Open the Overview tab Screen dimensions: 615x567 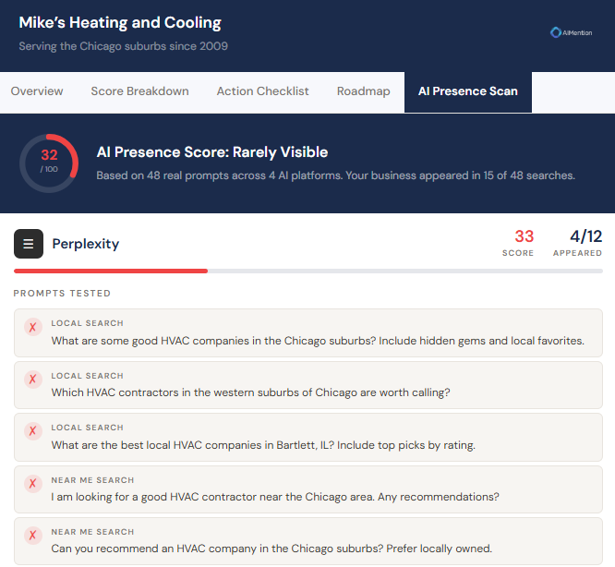(x=37, y=91)
